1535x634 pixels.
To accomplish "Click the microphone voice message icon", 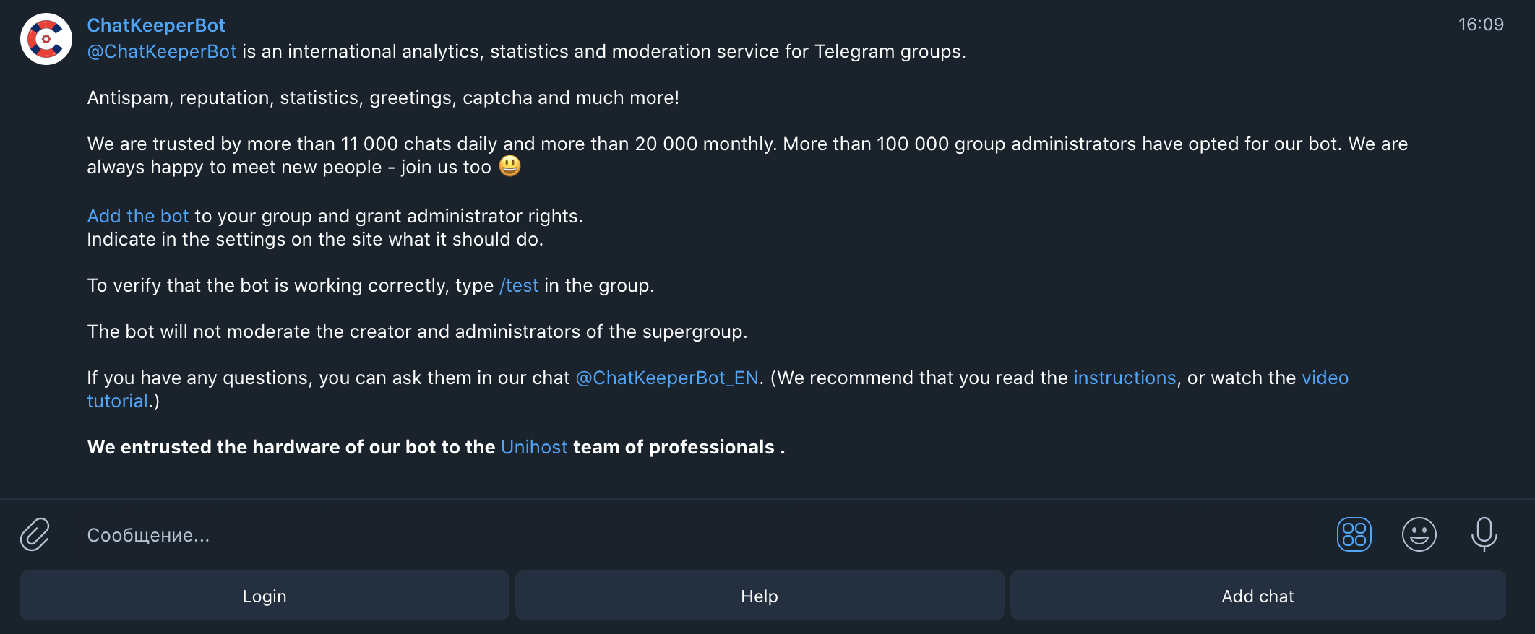I will tap(1484, 535).
